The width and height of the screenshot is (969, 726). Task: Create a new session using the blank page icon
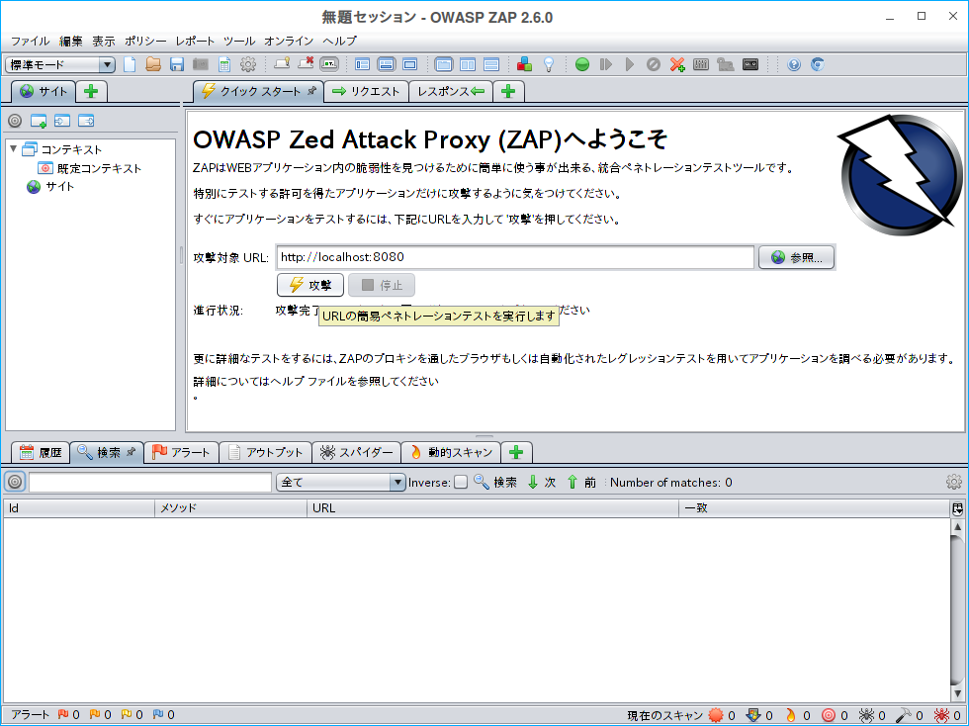(x=130, y=64)
